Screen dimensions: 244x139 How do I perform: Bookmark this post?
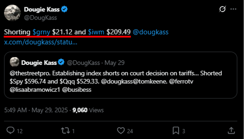175,130
